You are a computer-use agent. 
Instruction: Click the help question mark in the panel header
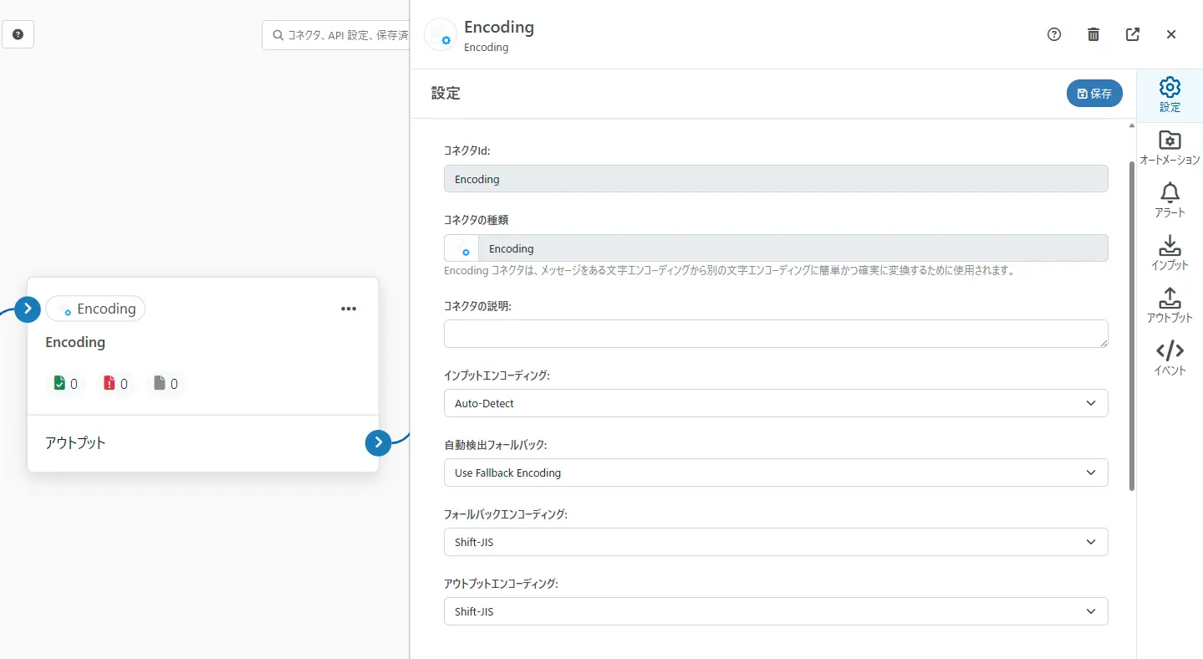click(1053, 34)
